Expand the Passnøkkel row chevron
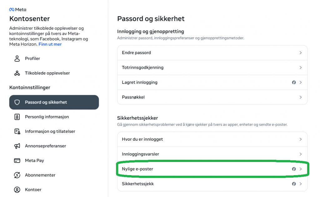The height and width of the screenshot is (197, 320). pos(301,97)
